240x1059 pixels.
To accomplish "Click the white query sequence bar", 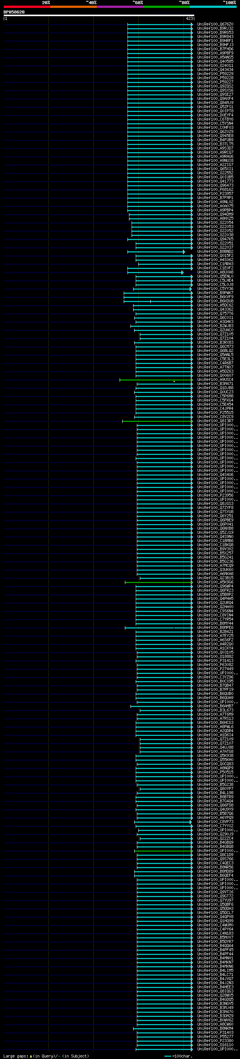I will click(x=99, y=16).
